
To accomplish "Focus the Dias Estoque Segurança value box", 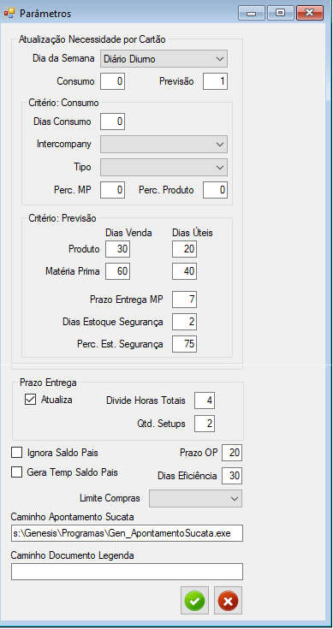I will point(185,322).
